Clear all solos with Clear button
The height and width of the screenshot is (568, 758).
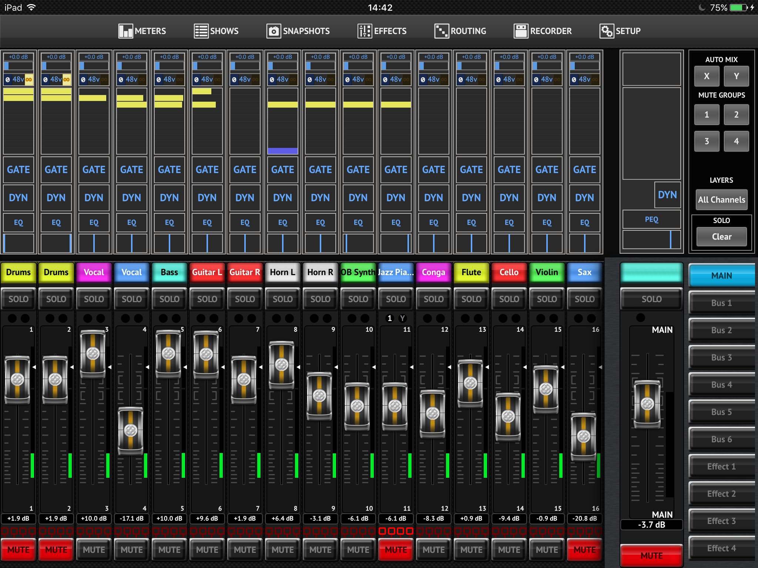tap(721, 237)
